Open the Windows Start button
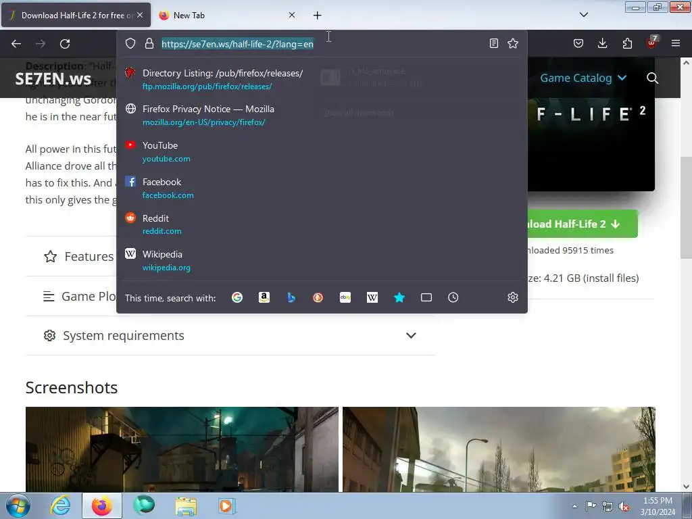692x519 pixels. 18,505
